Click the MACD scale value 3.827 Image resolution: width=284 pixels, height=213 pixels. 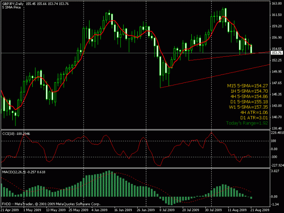click(275, 171)
